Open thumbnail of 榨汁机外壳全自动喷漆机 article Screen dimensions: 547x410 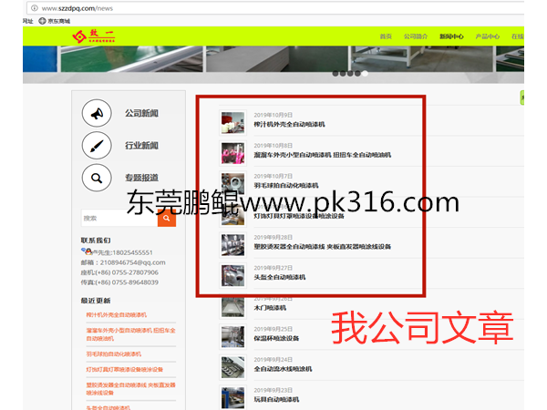(232, 123)
